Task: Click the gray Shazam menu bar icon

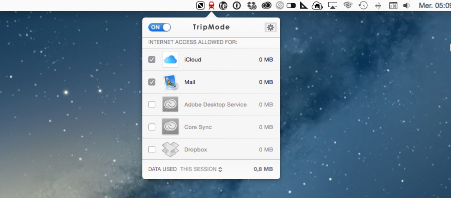Action: coord(280,5)
